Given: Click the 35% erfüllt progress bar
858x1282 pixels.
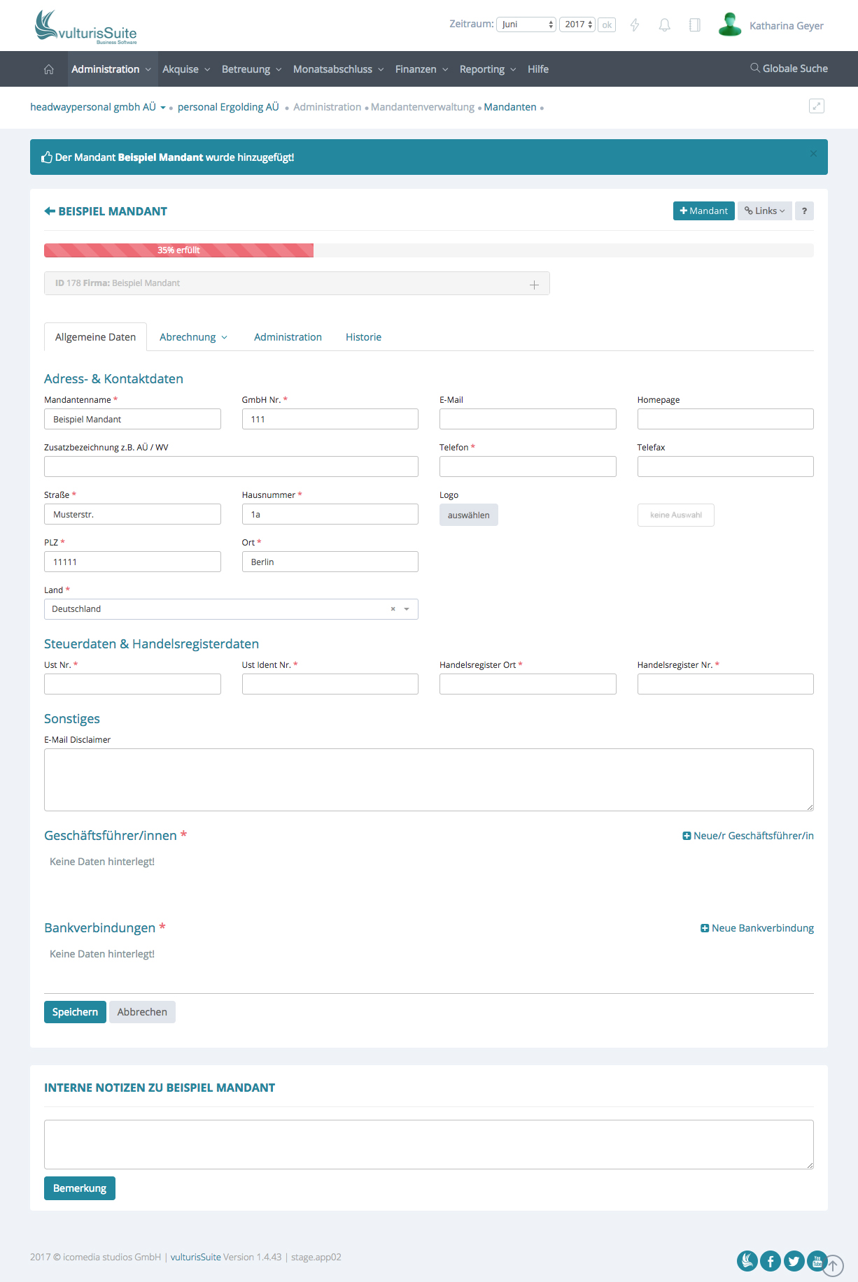Looking at the screenshot, I should [x=178, y=250].
